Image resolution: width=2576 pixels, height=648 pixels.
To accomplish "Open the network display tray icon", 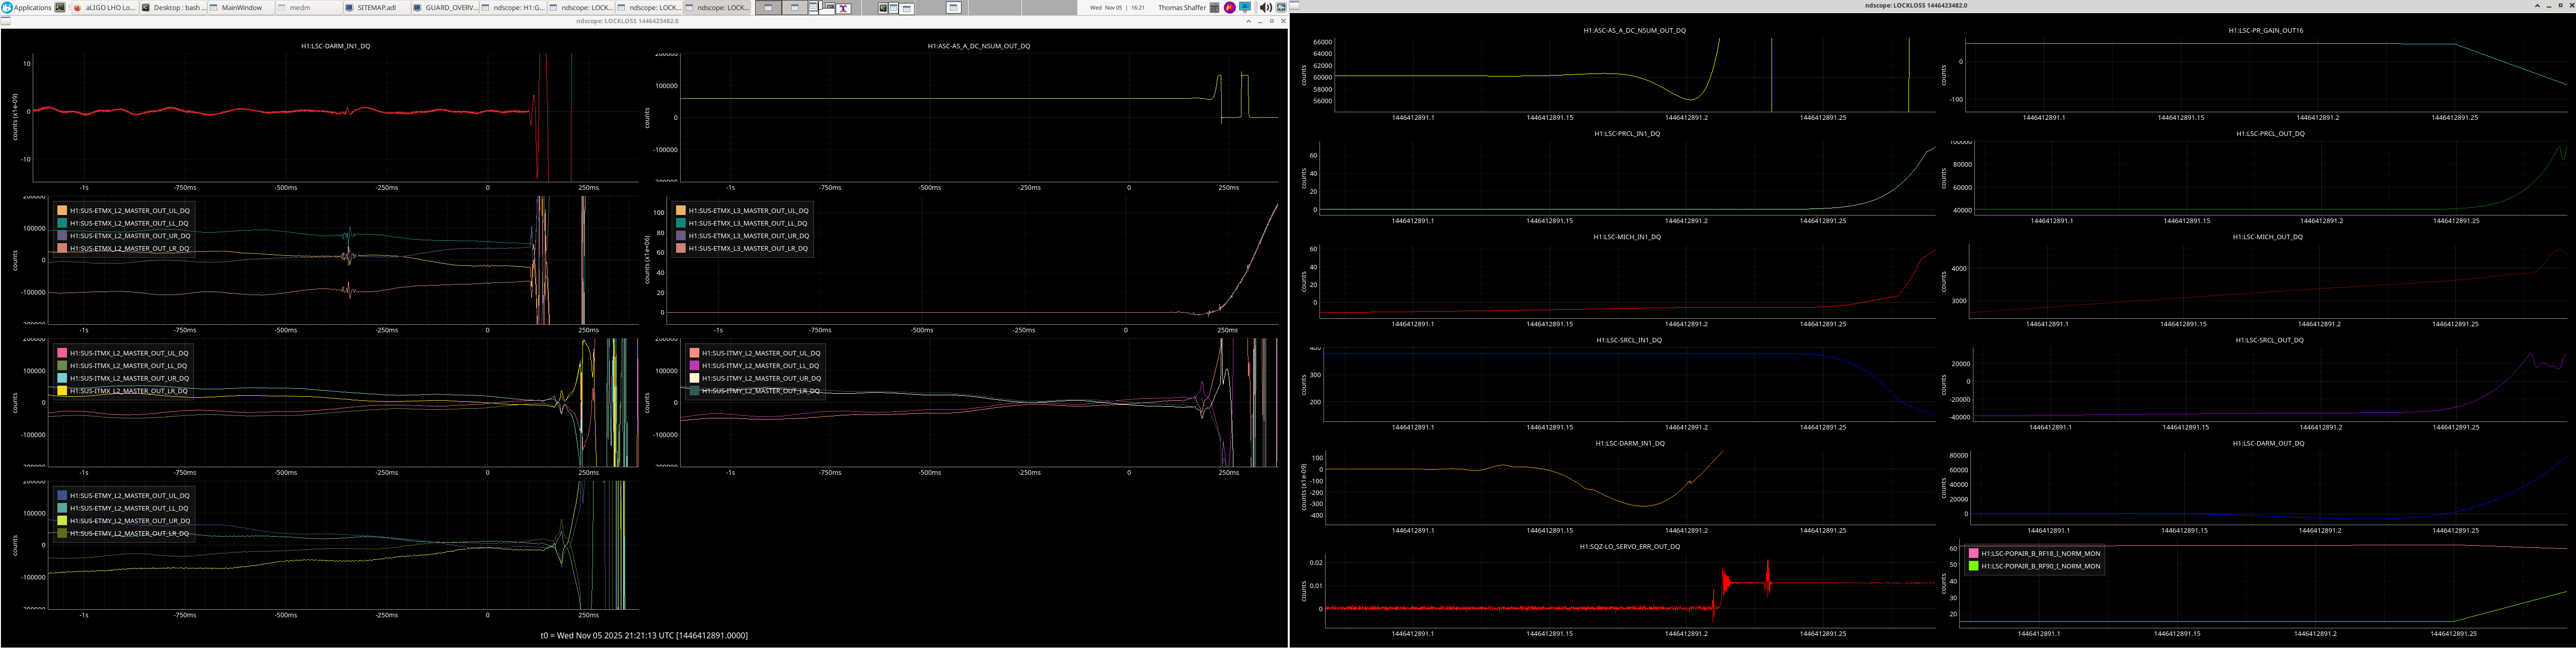I will tap(1245, 8).
